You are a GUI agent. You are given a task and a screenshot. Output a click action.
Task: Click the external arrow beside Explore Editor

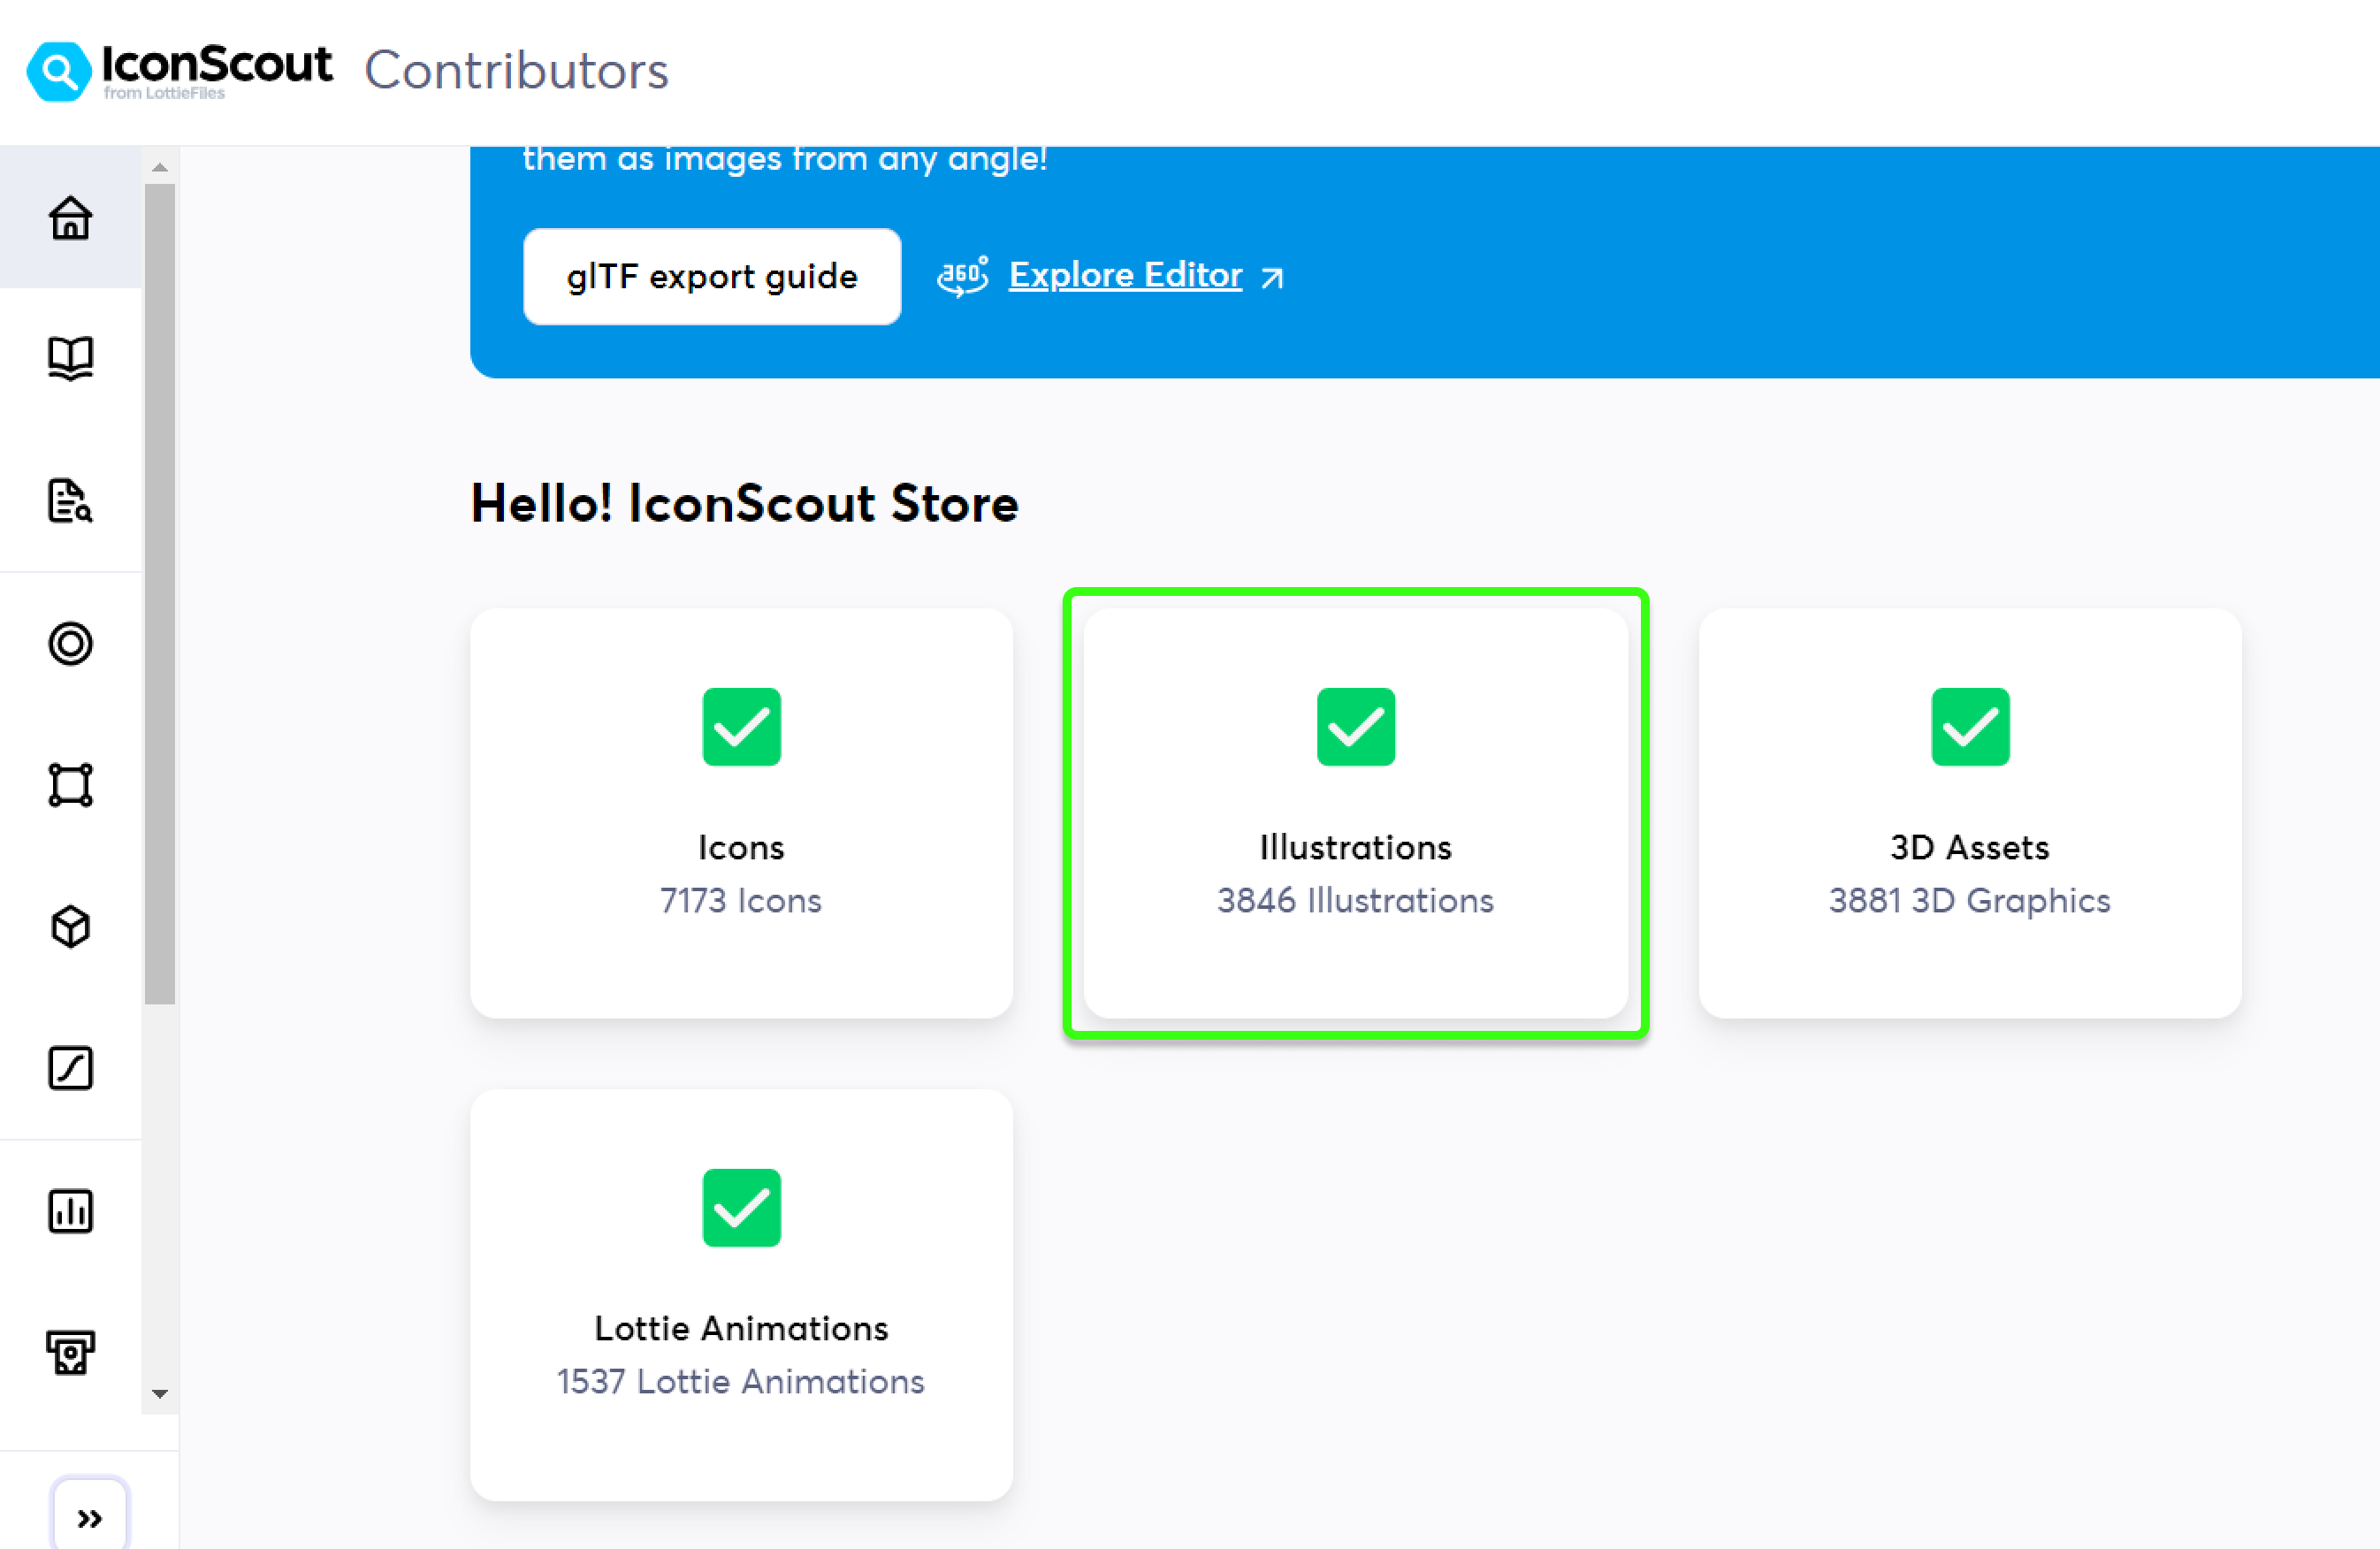pyautogui.click(x=1272, y=277)
